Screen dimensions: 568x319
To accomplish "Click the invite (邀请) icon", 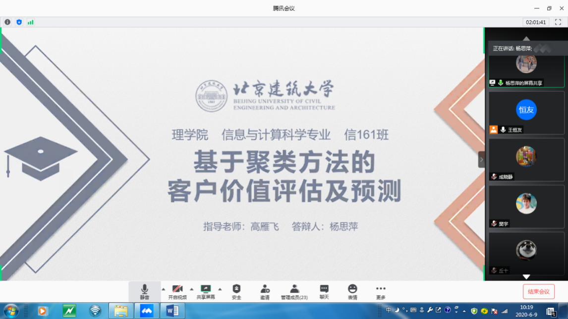I will pyautogui.click(x=265, y=291).
